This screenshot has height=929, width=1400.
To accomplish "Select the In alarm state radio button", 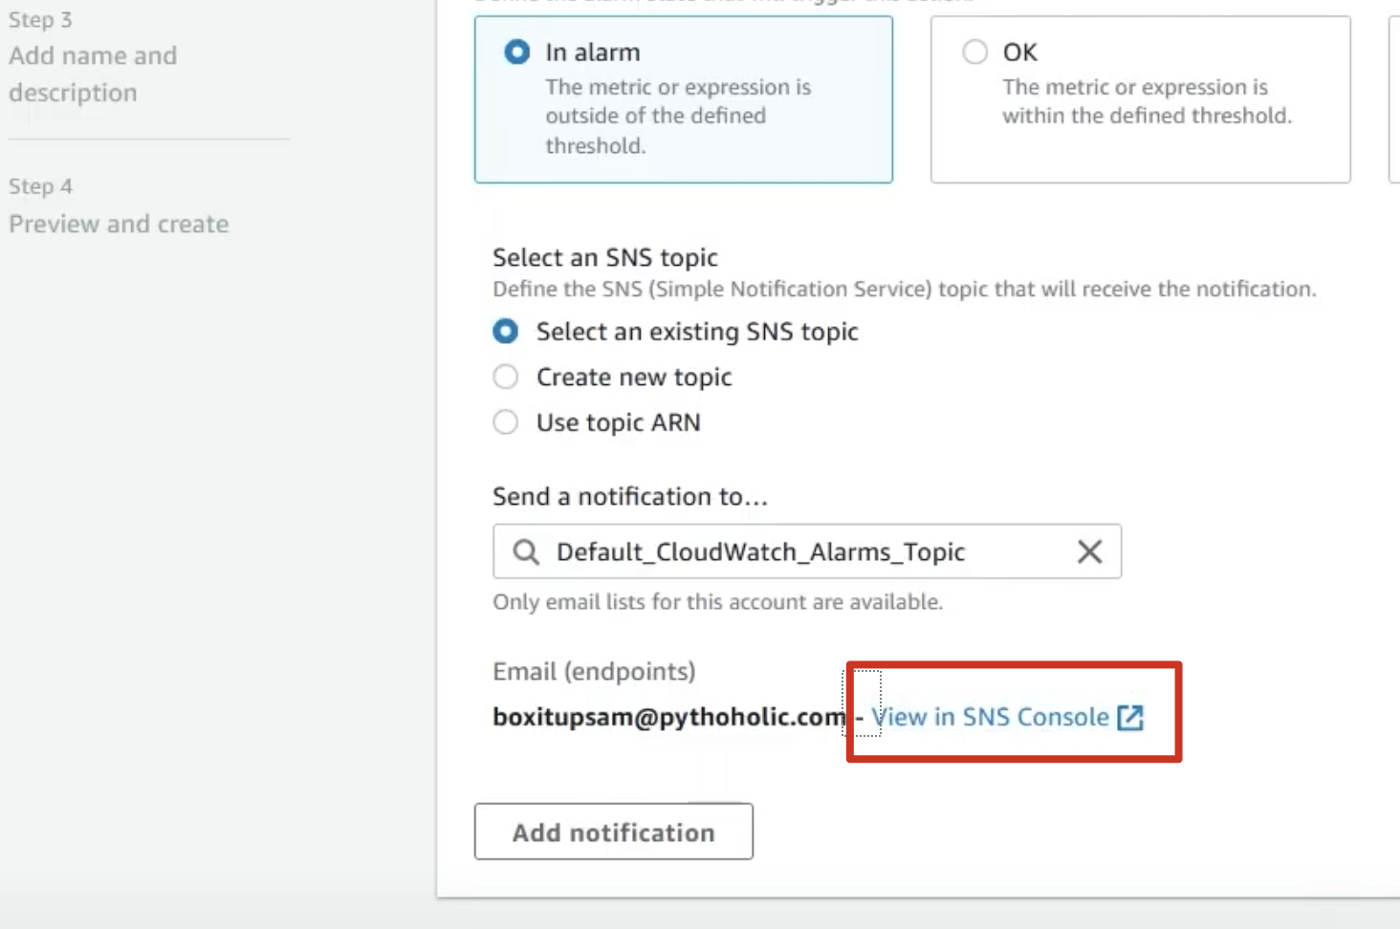I will [517, 52].
